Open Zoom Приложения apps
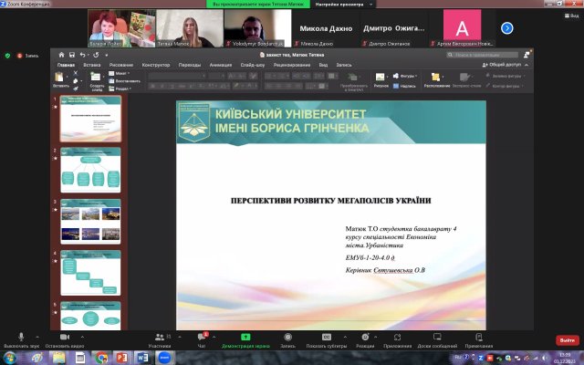584x365 pixels. [397, 339]
